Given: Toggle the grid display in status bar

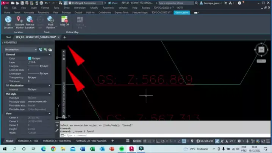Looking at the screenshot, I should click(145, 141).
